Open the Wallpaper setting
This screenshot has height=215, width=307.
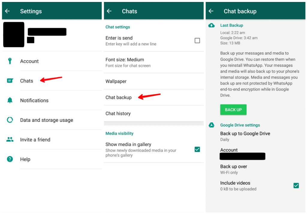[x=154, y=81]
